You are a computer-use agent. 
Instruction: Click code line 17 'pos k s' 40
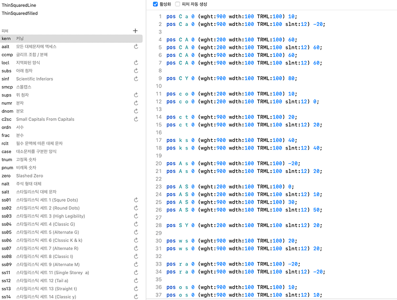click(232, 140)
